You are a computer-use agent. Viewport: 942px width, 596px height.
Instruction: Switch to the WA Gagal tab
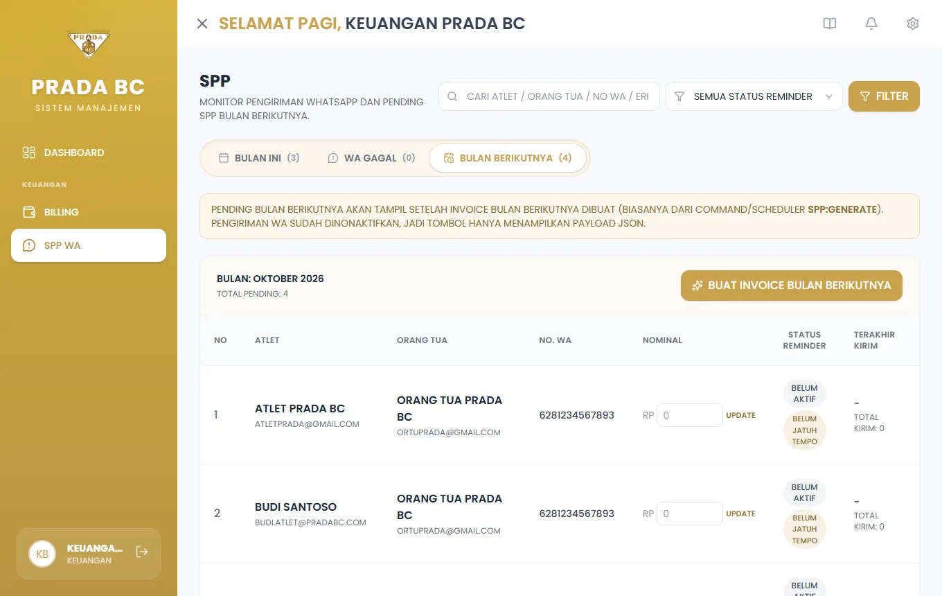tap(371, 158)
